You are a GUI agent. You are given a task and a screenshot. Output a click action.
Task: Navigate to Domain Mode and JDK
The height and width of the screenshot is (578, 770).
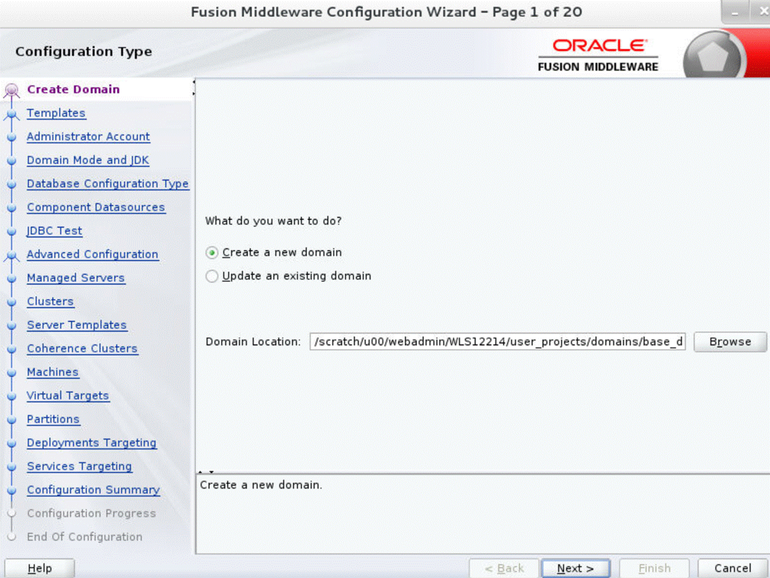click(x=88, y=160)
